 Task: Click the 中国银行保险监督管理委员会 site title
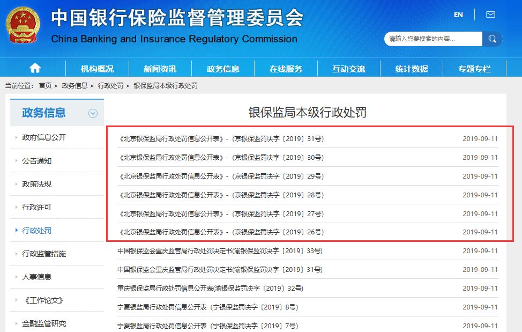coord(177,17)
